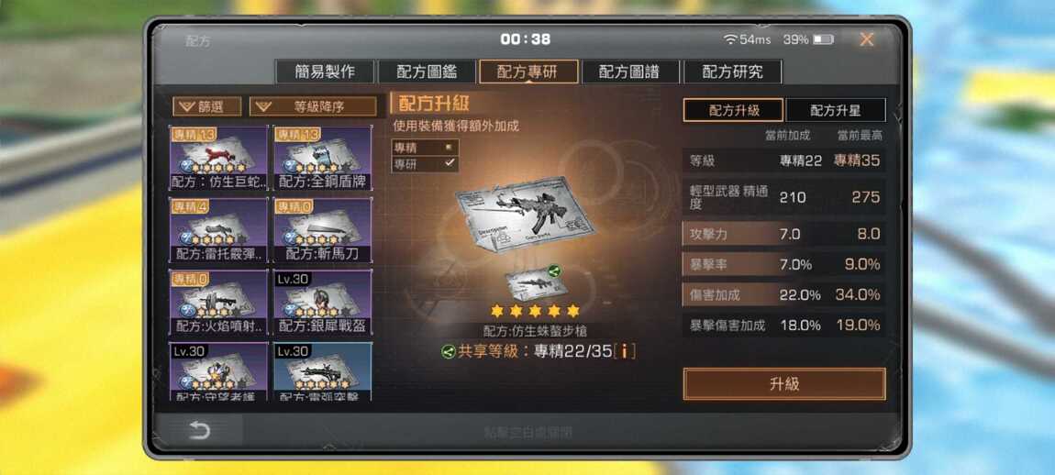
Task: Click the large rifle blueprint image
Action: point(525,214)
